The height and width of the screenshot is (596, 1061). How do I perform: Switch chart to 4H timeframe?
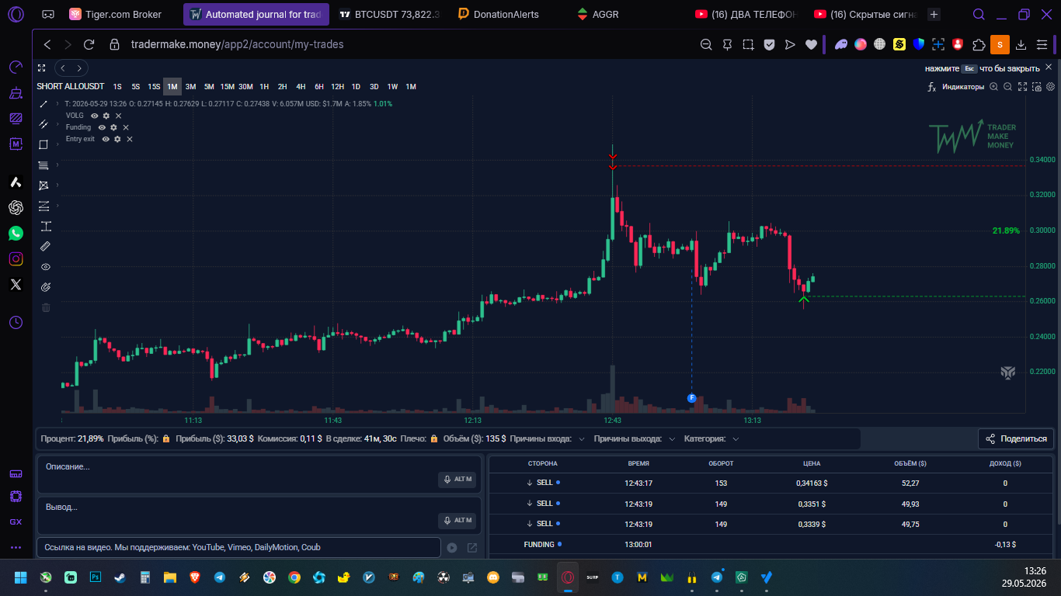pos(301,87)
